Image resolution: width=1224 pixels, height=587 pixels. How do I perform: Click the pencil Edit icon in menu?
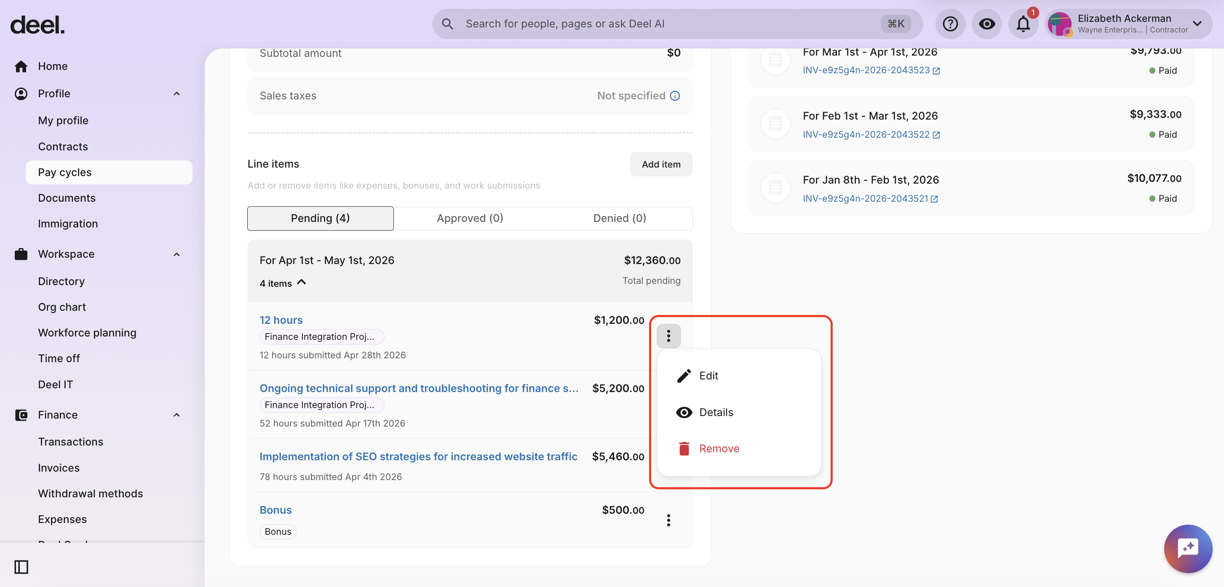pyautogui.click(x=684, y=376)
